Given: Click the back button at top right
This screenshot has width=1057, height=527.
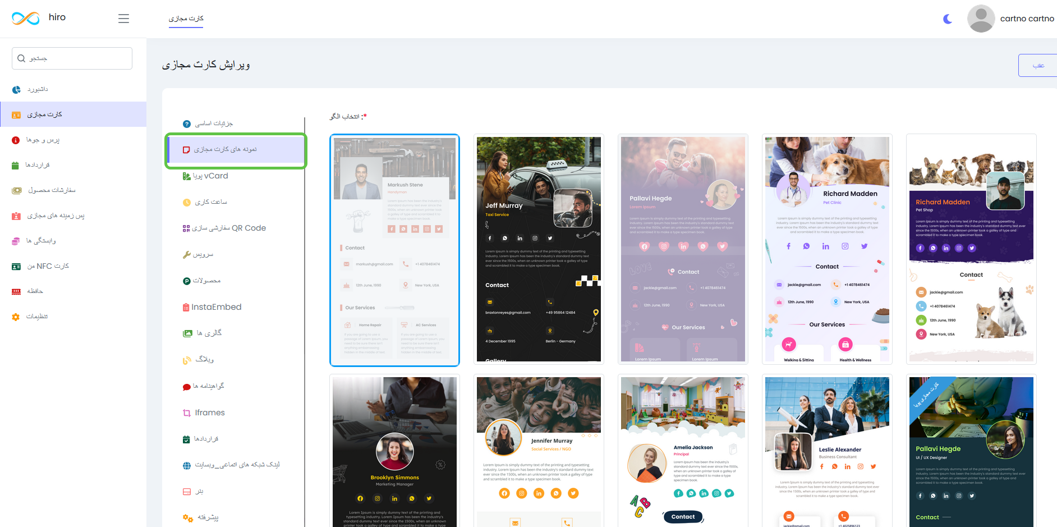Looking at the screenshot, I should (1038, 66).
